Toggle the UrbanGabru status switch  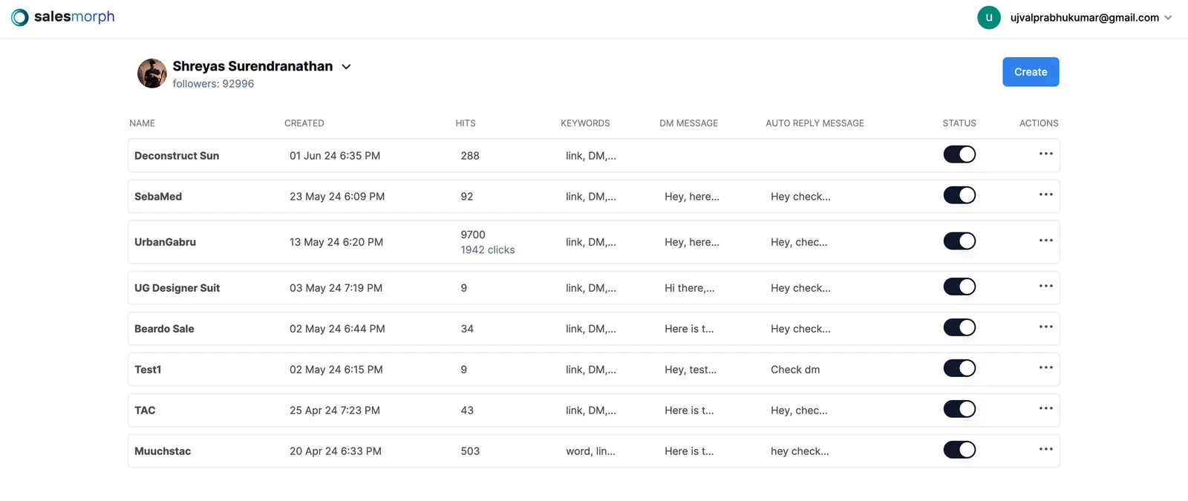click(959, 241)
